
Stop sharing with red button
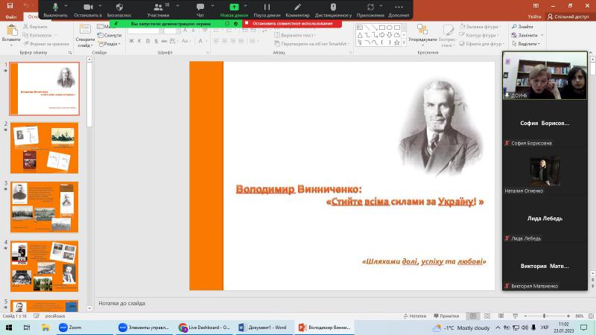pyautogui.click(x=292, y=24)
